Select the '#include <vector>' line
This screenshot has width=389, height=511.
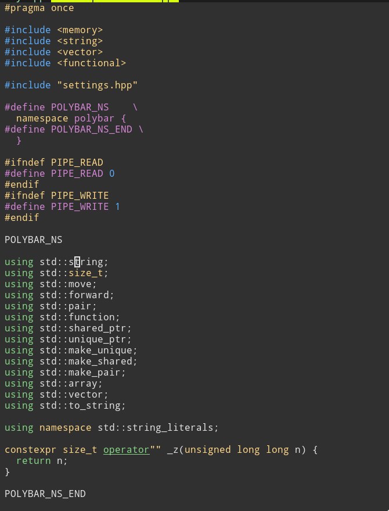[54, 52]
